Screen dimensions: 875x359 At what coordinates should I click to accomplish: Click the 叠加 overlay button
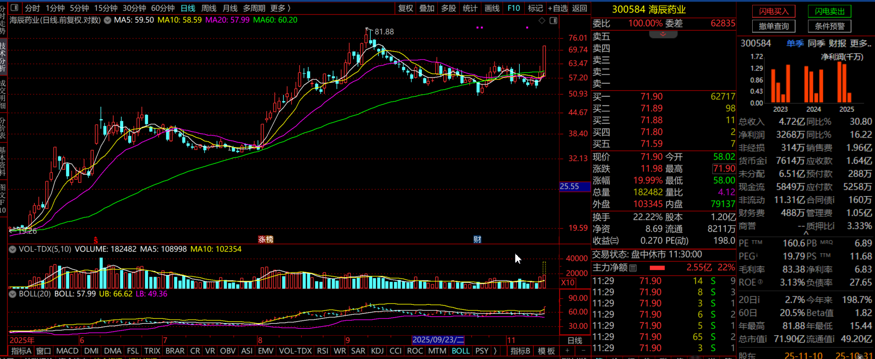[427, 8]
